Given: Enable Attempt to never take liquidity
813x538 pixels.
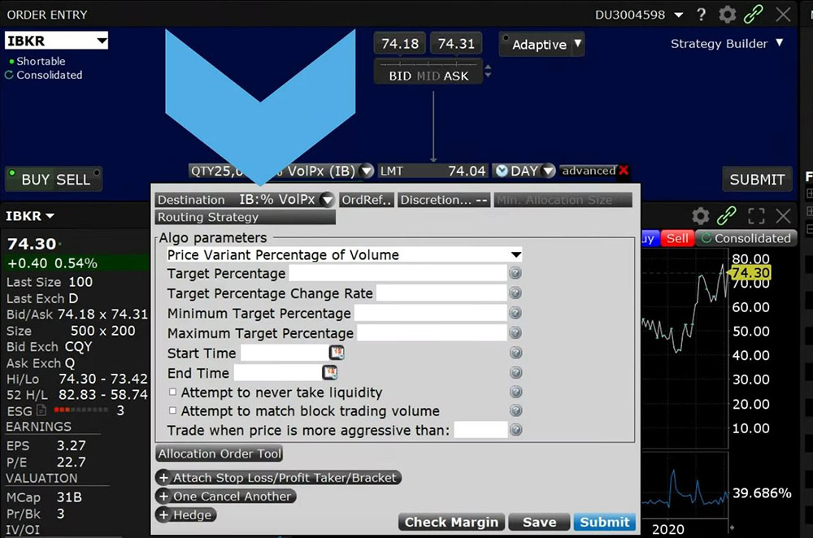Looking at the screenshot, I should [172, 392].
